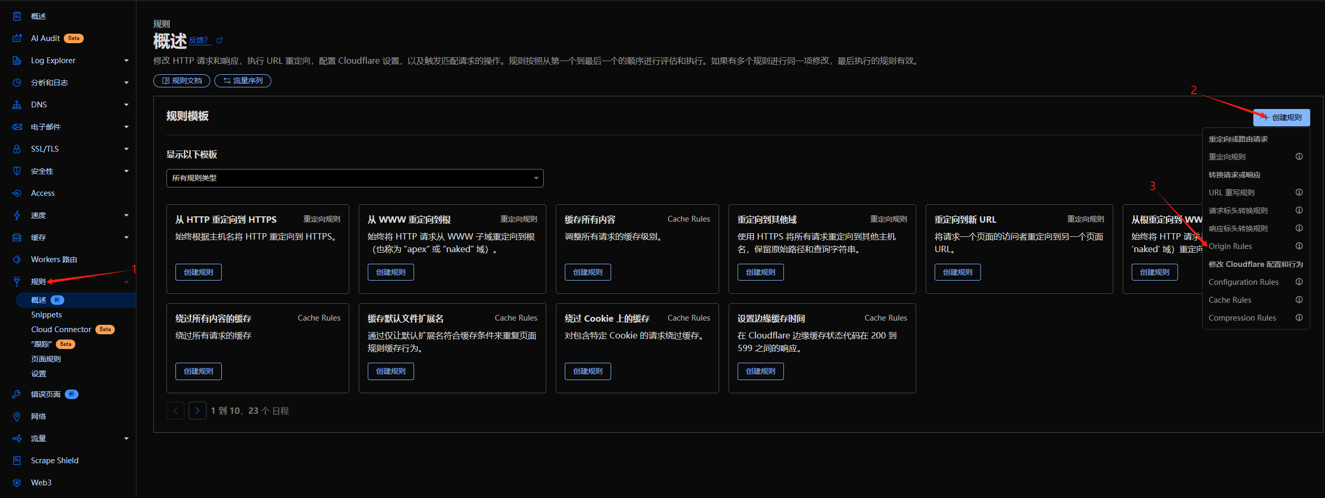The image size is (1325, 498).
Task: Click the SSL/TLS lock icon
Action: point(17,149)
